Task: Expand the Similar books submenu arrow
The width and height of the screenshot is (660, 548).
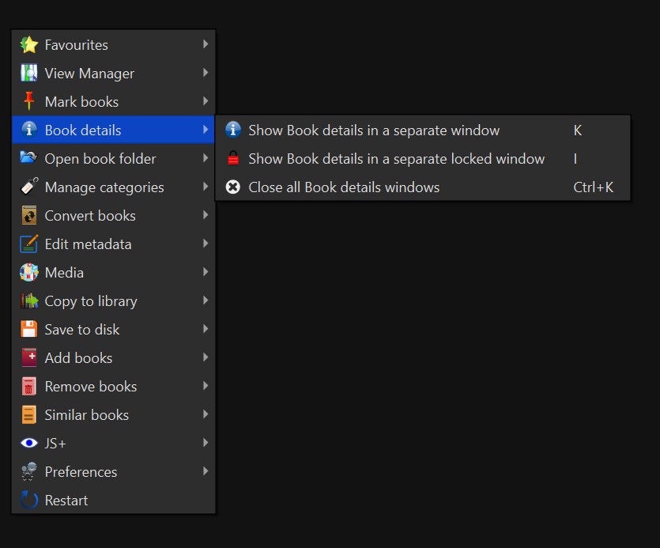Action: point(206,415)
